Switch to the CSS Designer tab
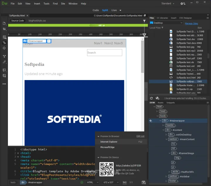211x186 pixels. 186,18
